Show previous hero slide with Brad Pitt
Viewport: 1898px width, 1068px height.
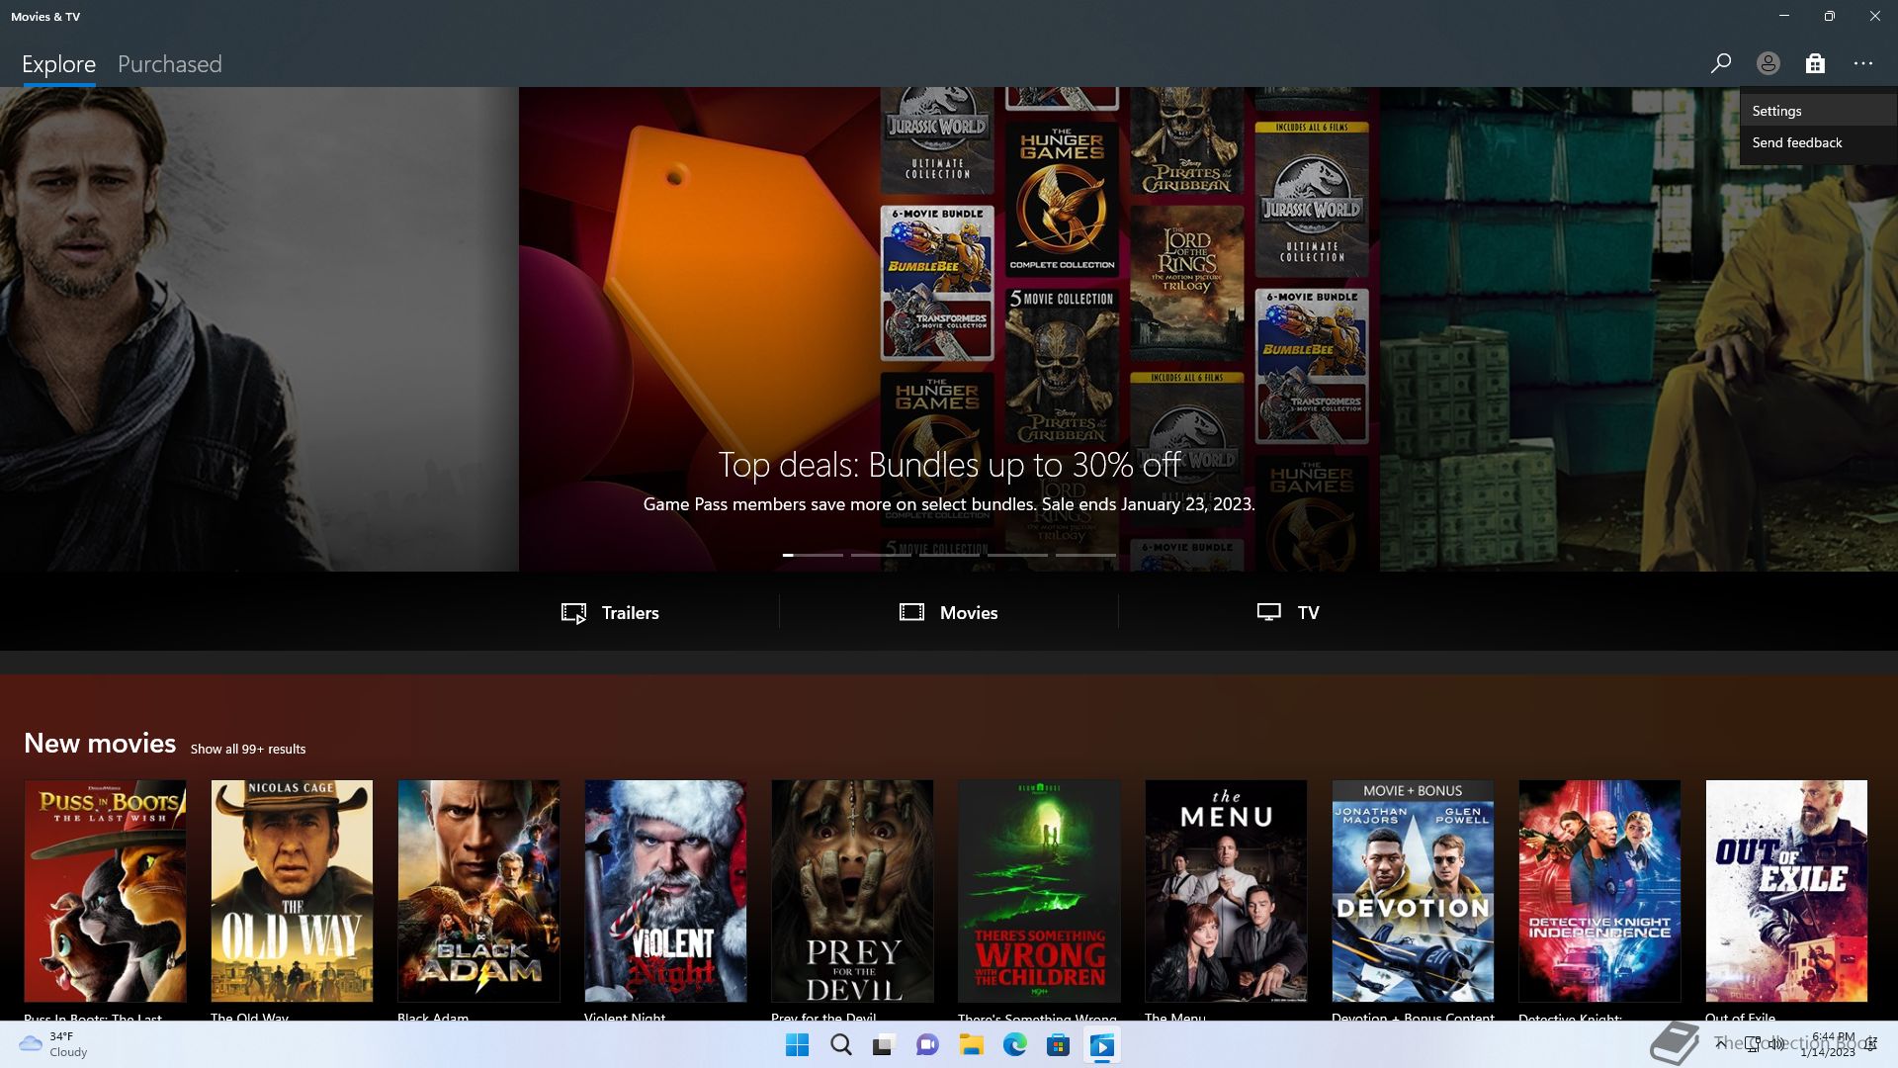[x=259, y=328]
